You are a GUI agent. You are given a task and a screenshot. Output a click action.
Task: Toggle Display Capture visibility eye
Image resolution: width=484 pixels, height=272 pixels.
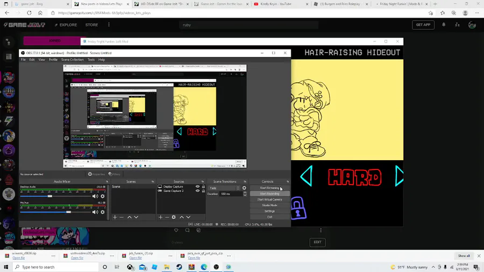pos(197,187)
